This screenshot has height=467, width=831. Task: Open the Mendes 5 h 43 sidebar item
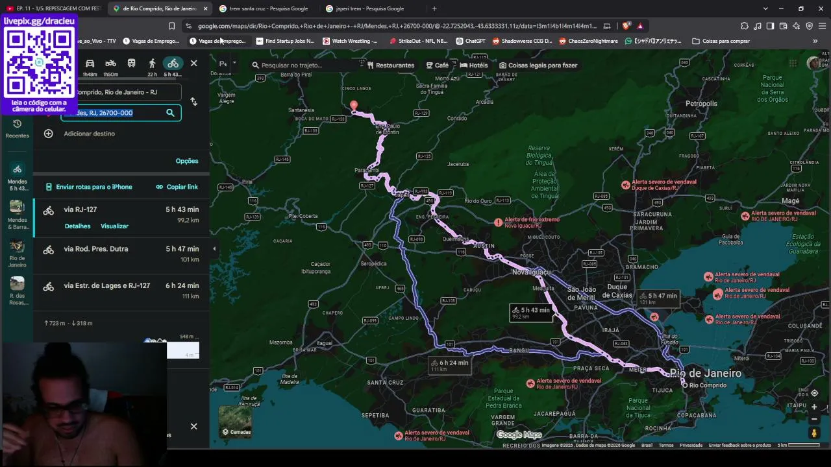(18, 177)
